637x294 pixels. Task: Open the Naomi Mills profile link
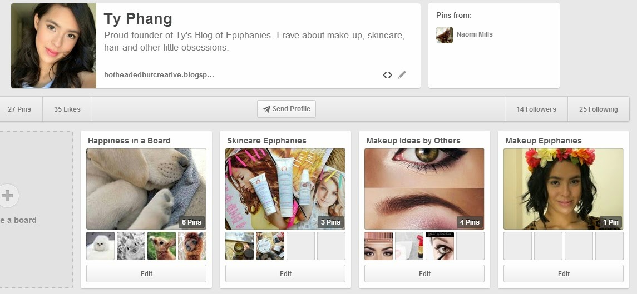pos(475,34)
